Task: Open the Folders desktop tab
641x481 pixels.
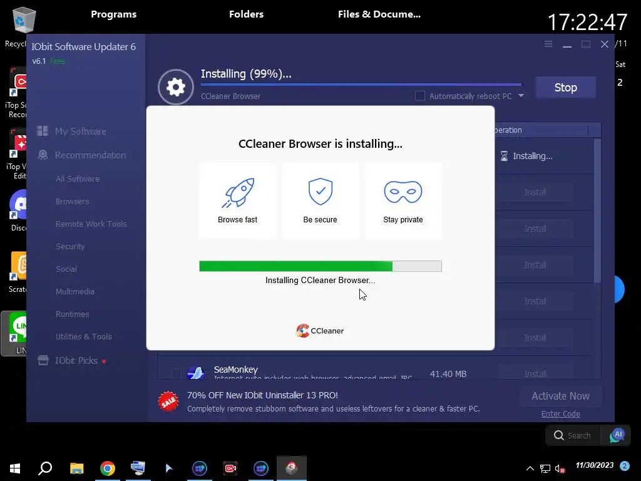Action: pyautogui.click(x=246, y=14)
